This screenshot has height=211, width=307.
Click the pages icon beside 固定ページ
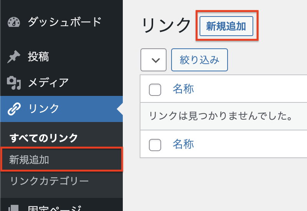coord(14,208)
